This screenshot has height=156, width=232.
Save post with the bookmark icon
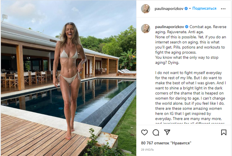224,132
